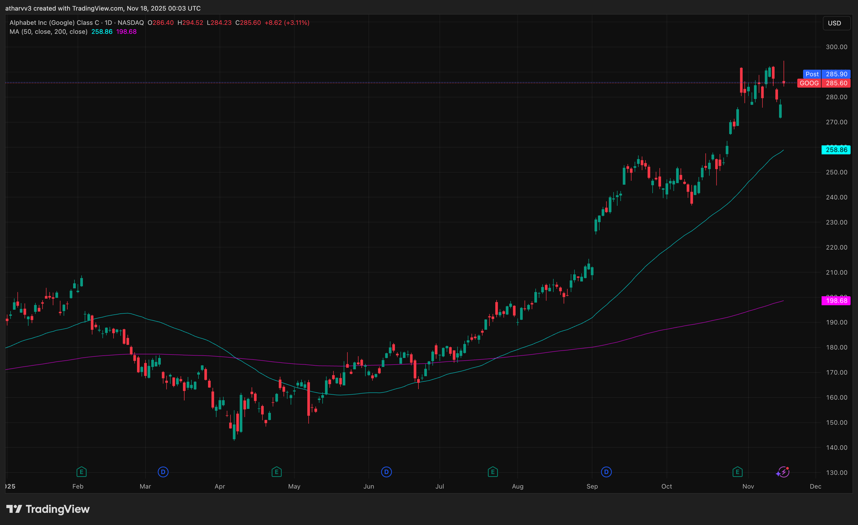The height and width of the screenshot is (525, 858).
Task: Click the 280.00 price axis label
Action: pyautogui.click(x=837, y=97)
